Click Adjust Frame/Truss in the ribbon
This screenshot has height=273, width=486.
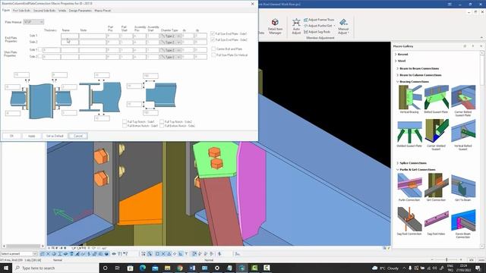click(319, 20)
